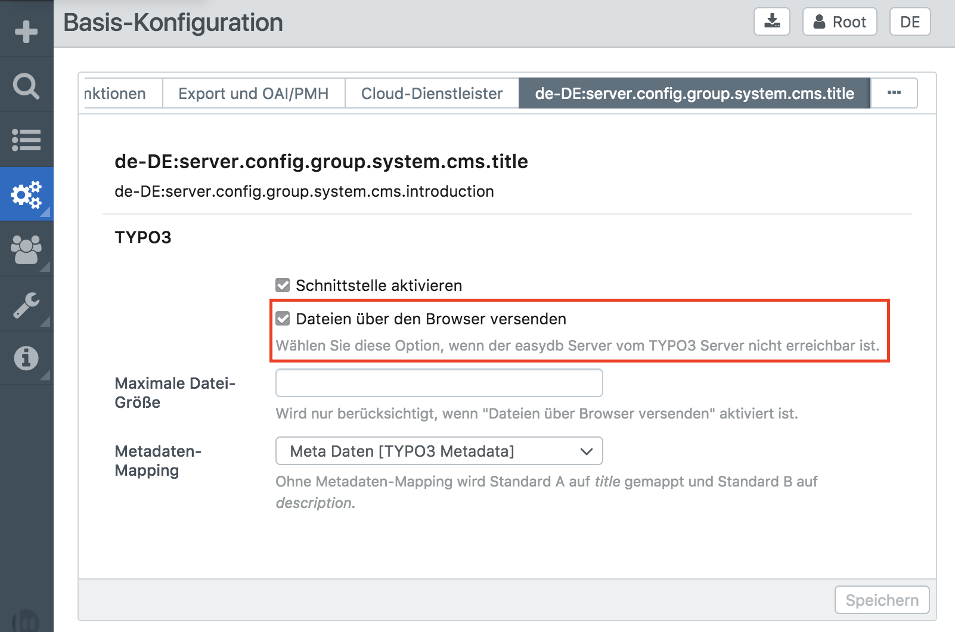Select the gears configuration icon in sidebar
Viewport: 955px width, 632px height.
26,194
